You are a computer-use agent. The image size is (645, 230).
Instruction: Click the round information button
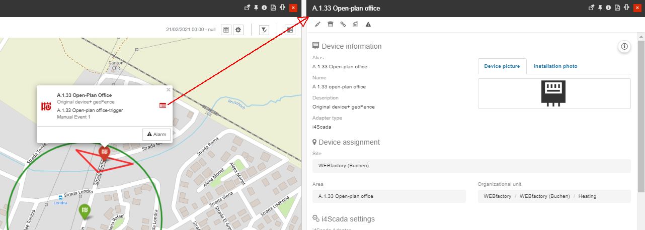point(624,46)
